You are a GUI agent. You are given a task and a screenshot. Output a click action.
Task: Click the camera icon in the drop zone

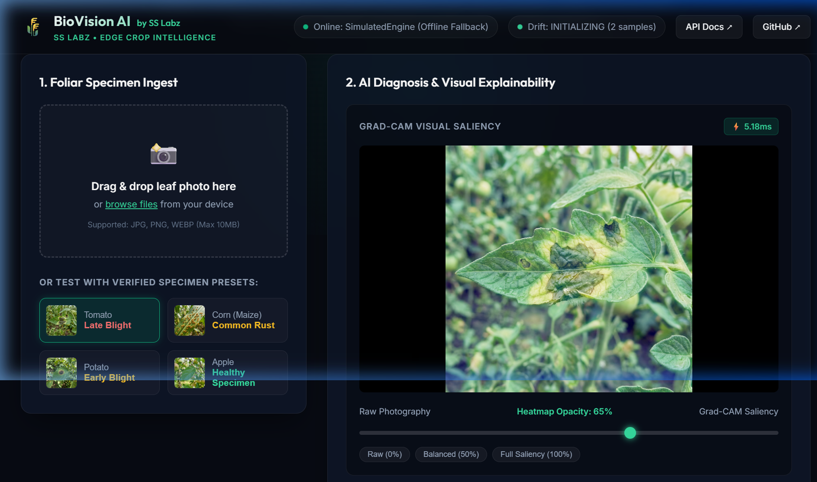click(163, 154)
